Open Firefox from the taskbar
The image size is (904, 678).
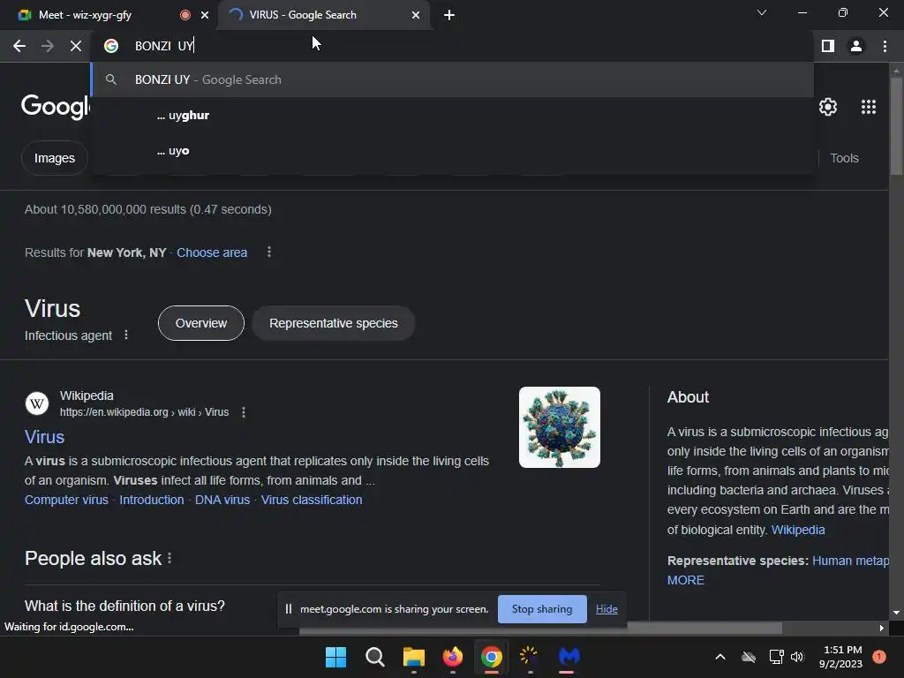(453, 657)
